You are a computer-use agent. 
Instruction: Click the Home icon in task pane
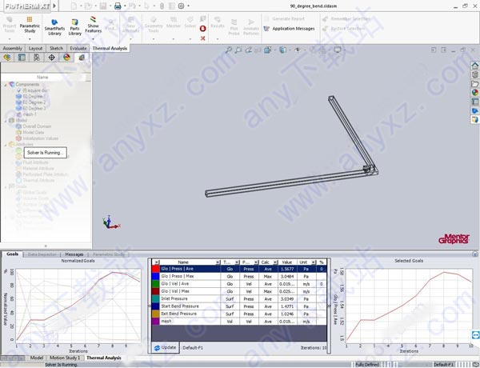click(475, 66)
